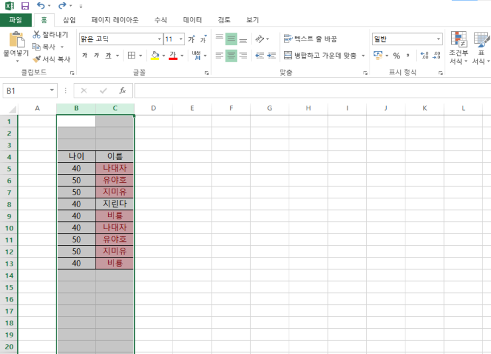This screenshot has width=491, height=354.
Task: Select column D header
Action: (x=153, y=108)
